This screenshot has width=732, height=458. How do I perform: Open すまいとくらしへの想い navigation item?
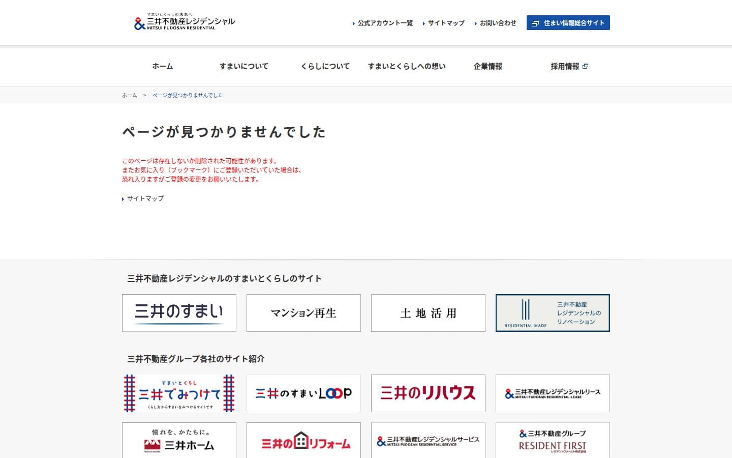click(407, 66)
